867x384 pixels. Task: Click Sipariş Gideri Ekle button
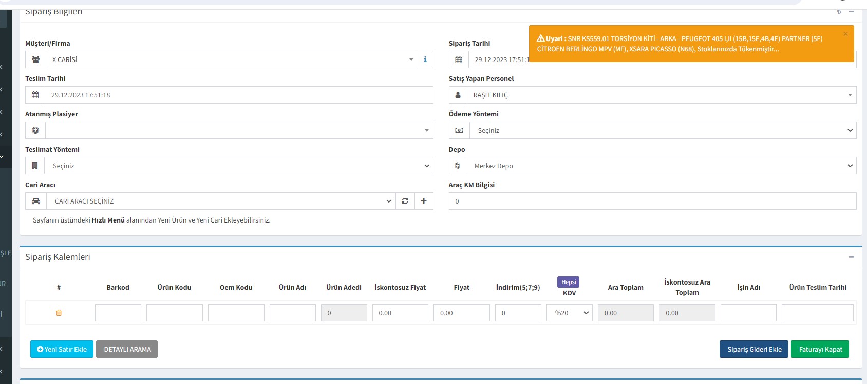tap(753, 349)
